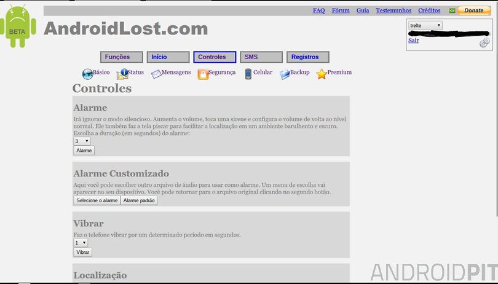The height and width of the screenshot is (284, 498).
Task: Click the page vertical scrollbar
Action: click(x=497, y=108)
